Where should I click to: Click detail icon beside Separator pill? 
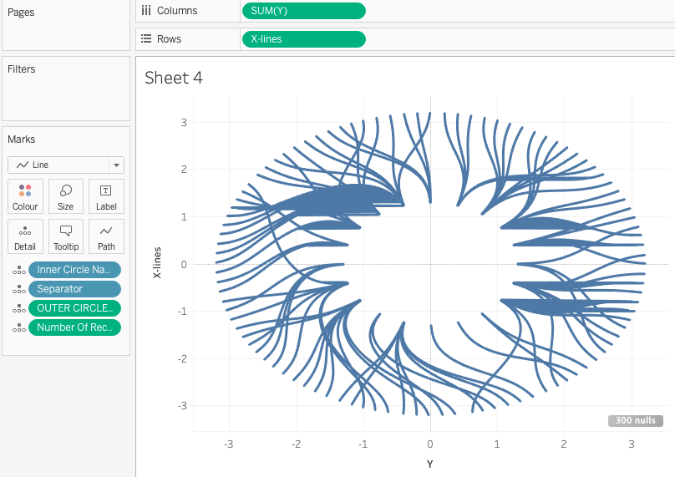coord(18,289)
